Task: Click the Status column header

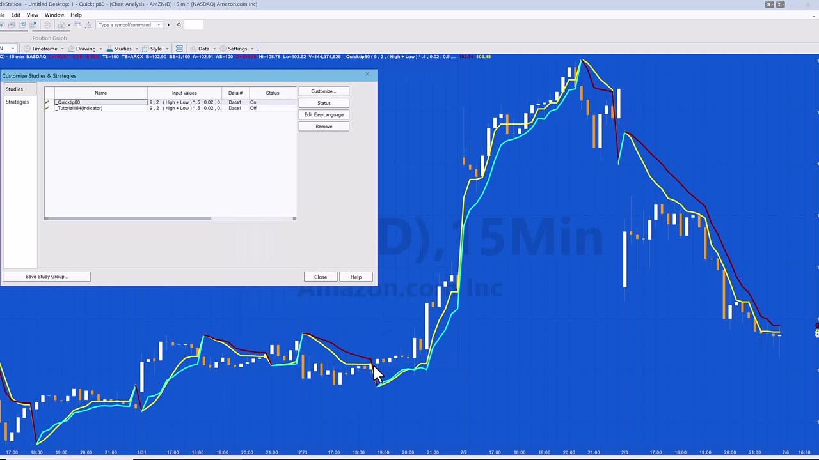Action: point(273,93)
